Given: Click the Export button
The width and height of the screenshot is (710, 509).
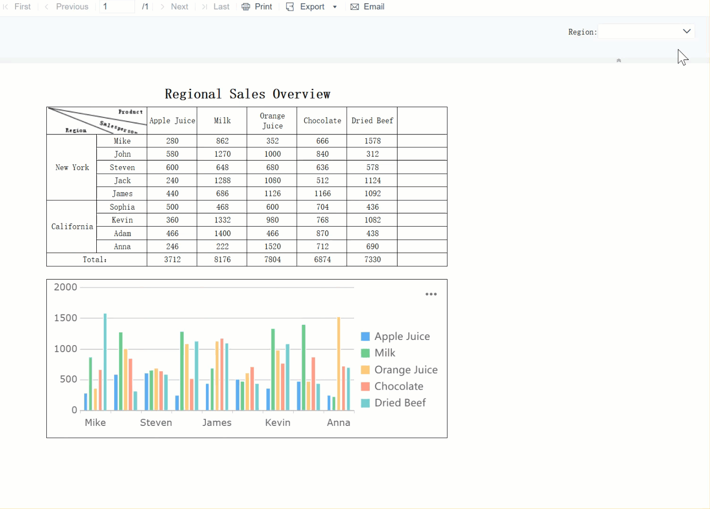Looking at the screenshot, I should [305, 7].
